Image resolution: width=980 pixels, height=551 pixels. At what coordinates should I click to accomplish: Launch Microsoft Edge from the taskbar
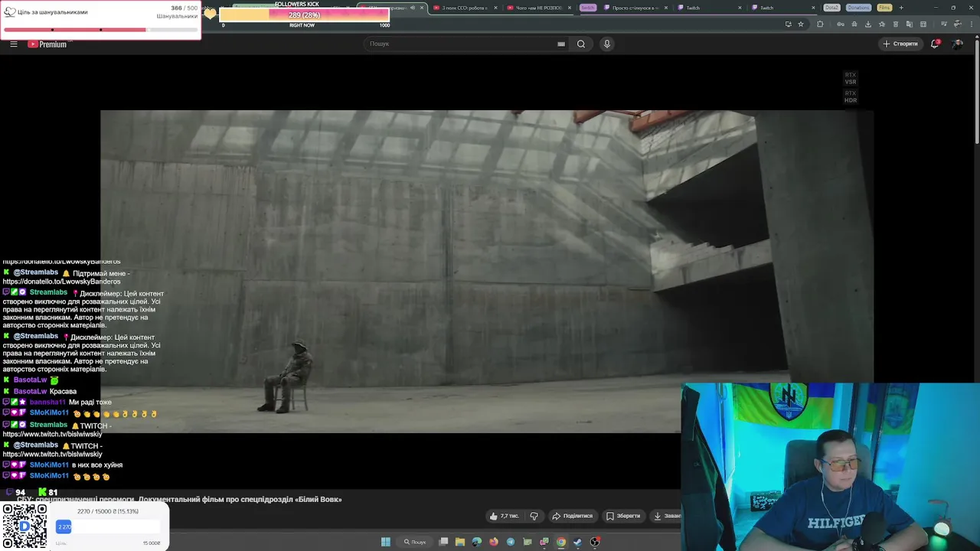point(477,542)
